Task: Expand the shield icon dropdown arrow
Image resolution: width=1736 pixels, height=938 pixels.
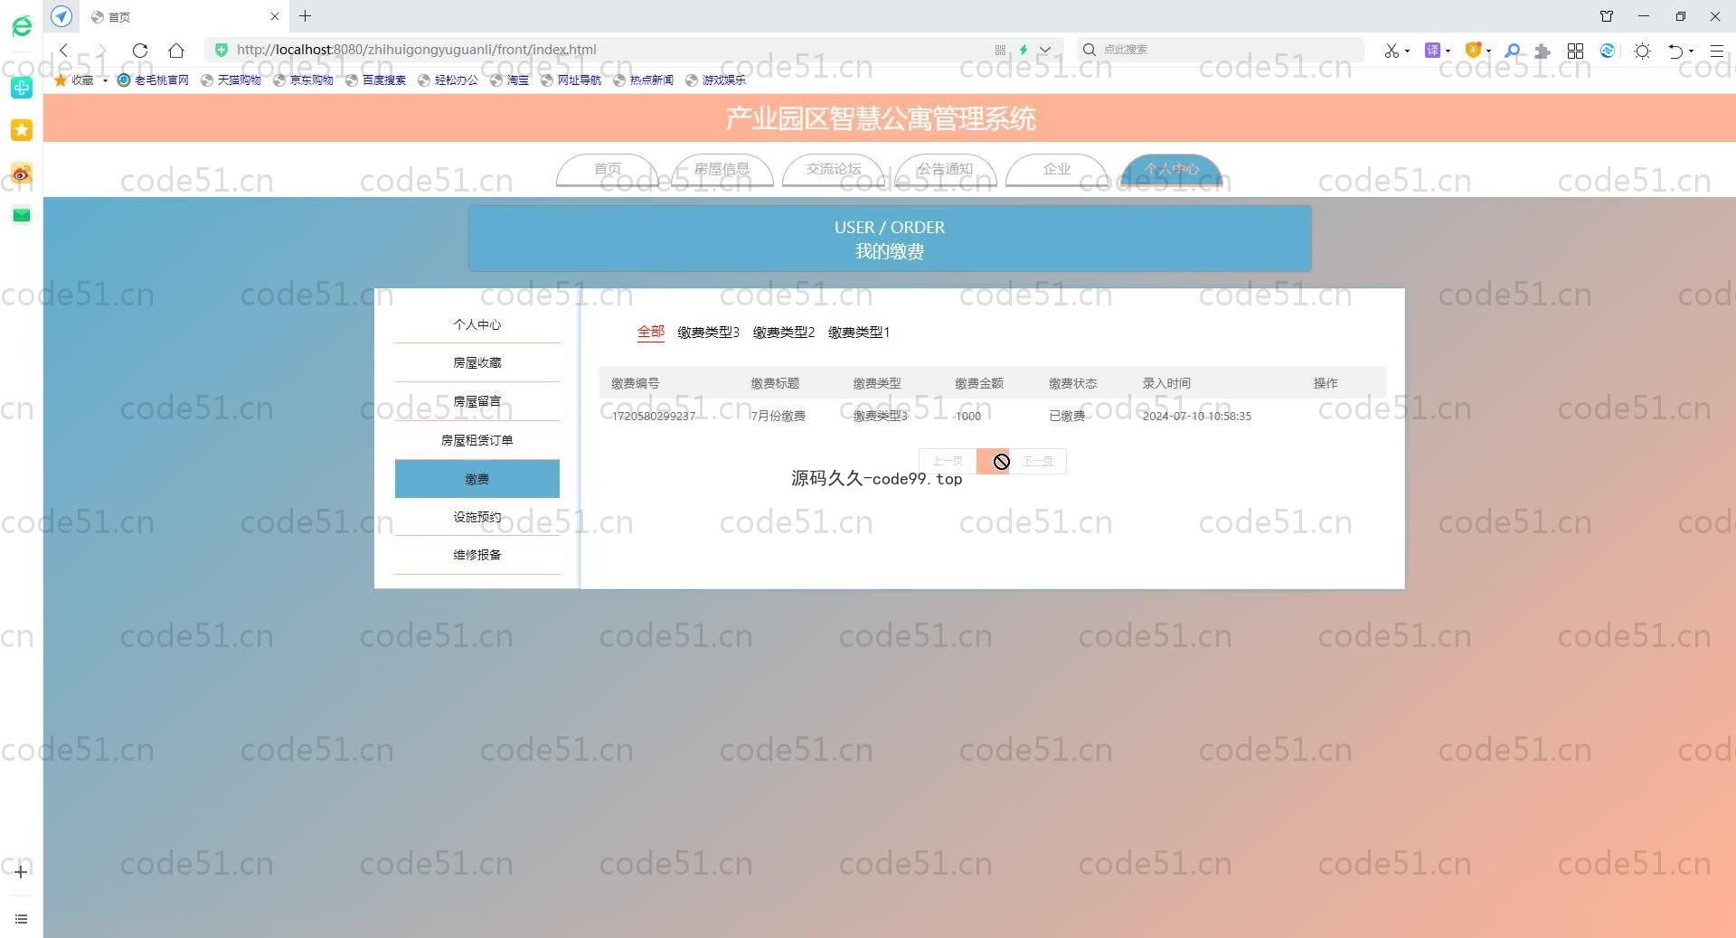Action: tap(1488, 52)
